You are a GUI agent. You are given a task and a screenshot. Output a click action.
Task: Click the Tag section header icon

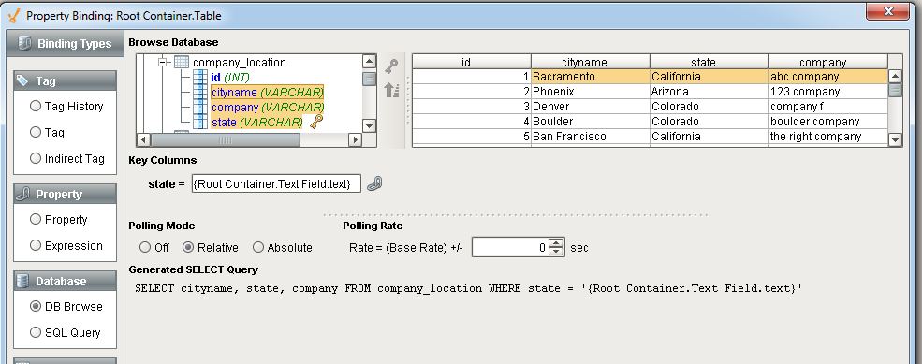coord(22,80)
